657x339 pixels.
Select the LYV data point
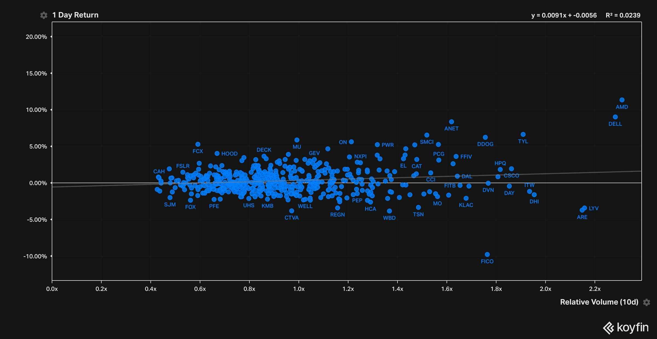click(584, 208)
